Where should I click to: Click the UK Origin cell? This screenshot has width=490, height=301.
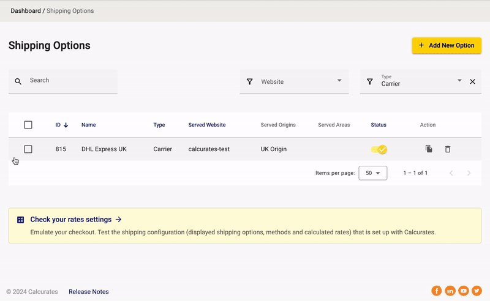point(273,149)
